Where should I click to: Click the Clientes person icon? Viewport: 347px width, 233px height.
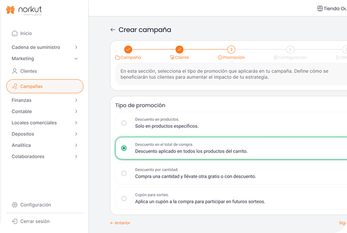pyautogui.click(x=15, y=71)
